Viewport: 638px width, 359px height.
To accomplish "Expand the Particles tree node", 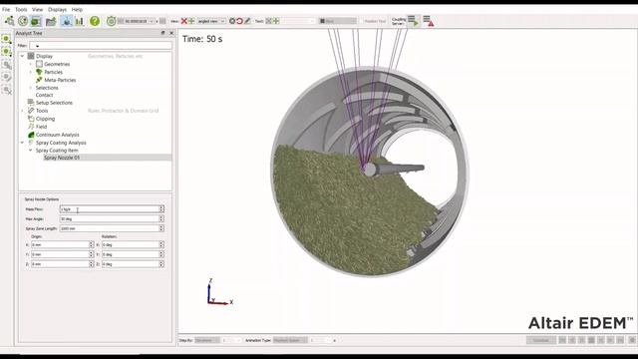I will (31, 72).
